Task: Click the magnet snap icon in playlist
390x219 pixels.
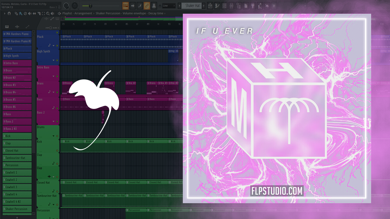Action: click(9, 13)
